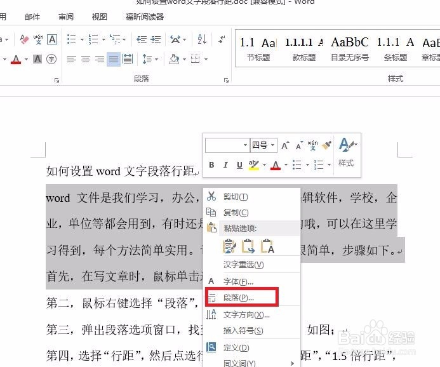Click mini toolbar Numbering icon
The width and height of the screenshot is (440, 367).
click(x=319, y=165)
